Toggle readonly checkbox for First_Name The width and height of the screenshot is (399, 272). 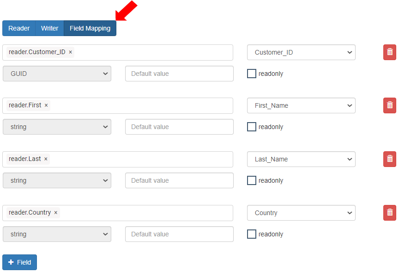point(252,127)
